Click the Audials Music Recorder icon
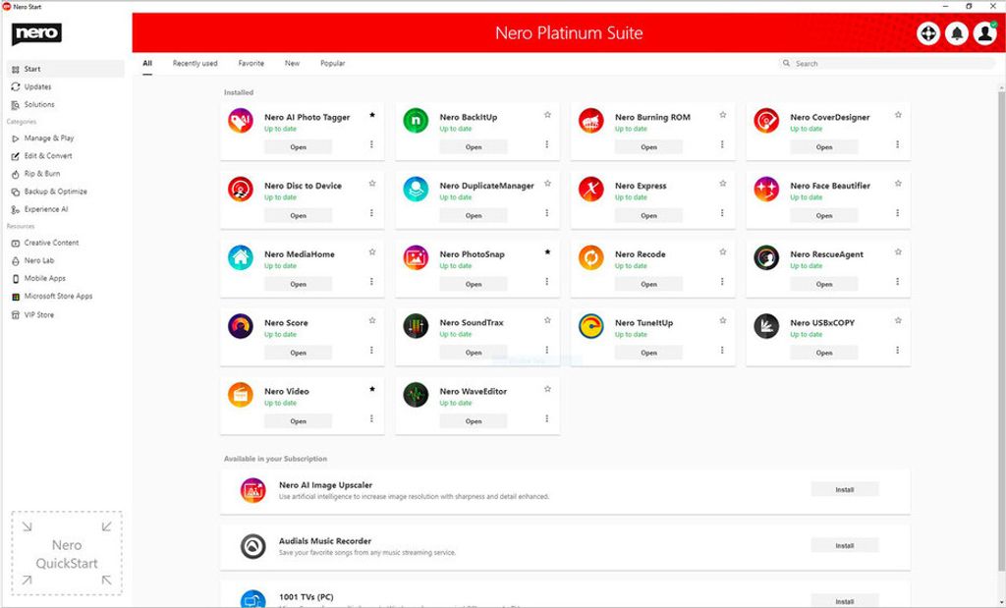1006x608 pixels. [252, 546]
